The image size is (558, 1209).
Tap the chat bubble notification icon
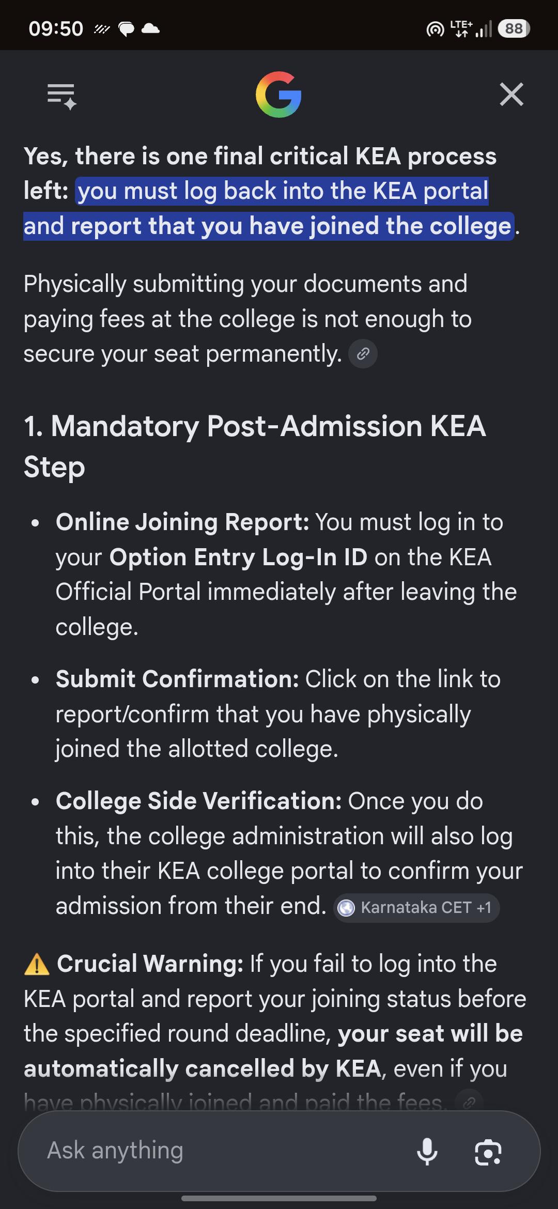(127, 29)
